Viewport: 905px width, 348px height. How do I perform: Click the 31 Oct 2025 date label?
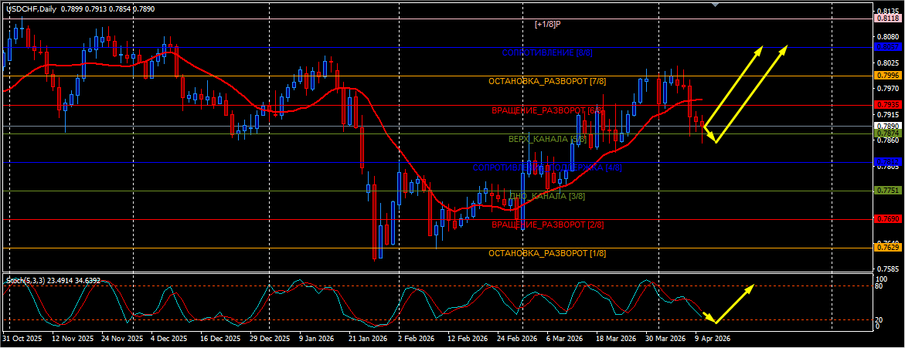pos(22,340)
